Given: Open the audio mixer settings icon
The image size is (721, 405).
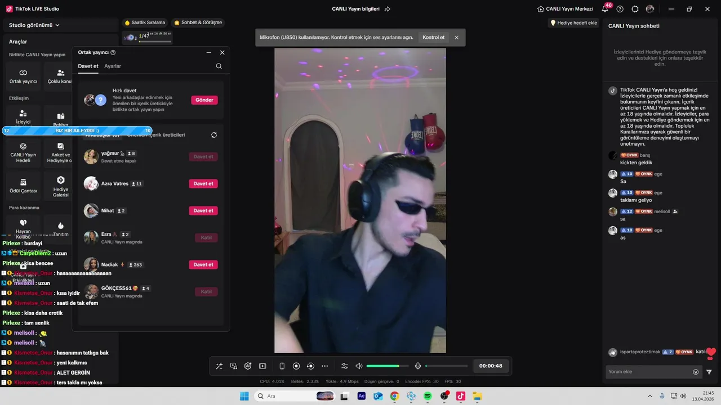Looking at the screenshot, I should (x=345, y=366).
